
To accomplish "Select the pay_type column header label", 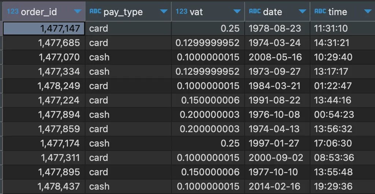I will (123, 12).
